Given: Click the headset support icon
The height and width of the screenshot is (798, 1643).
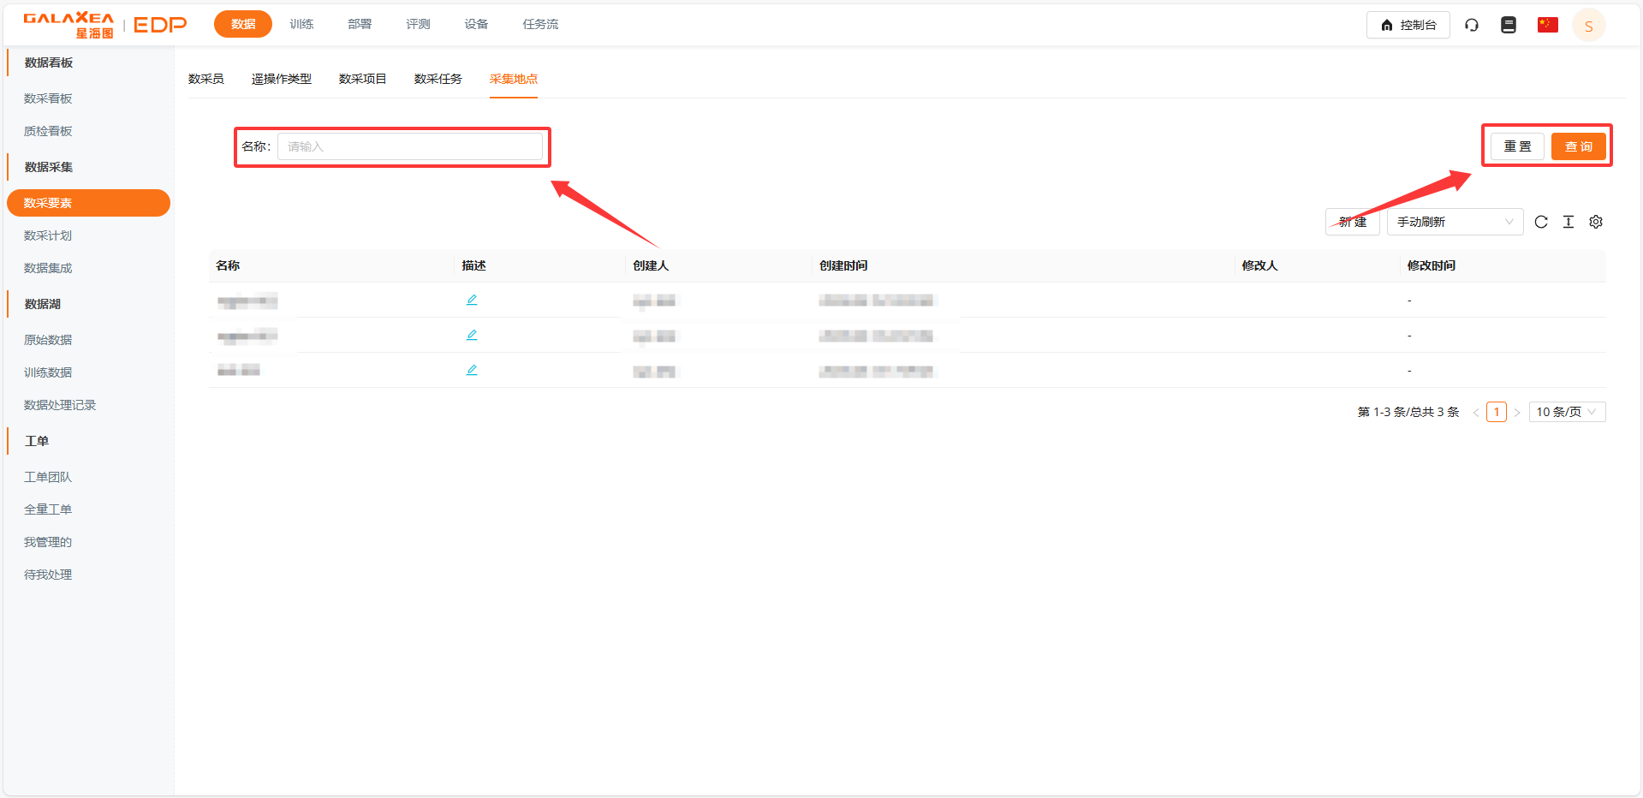Looking at the screenshot, I should click(1471, 25).
